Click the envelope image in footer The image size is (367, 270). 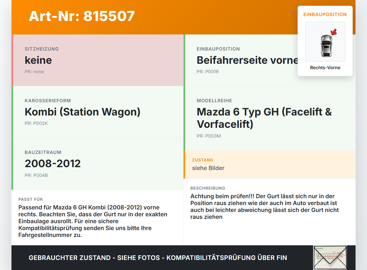click(x=330, y=258)
